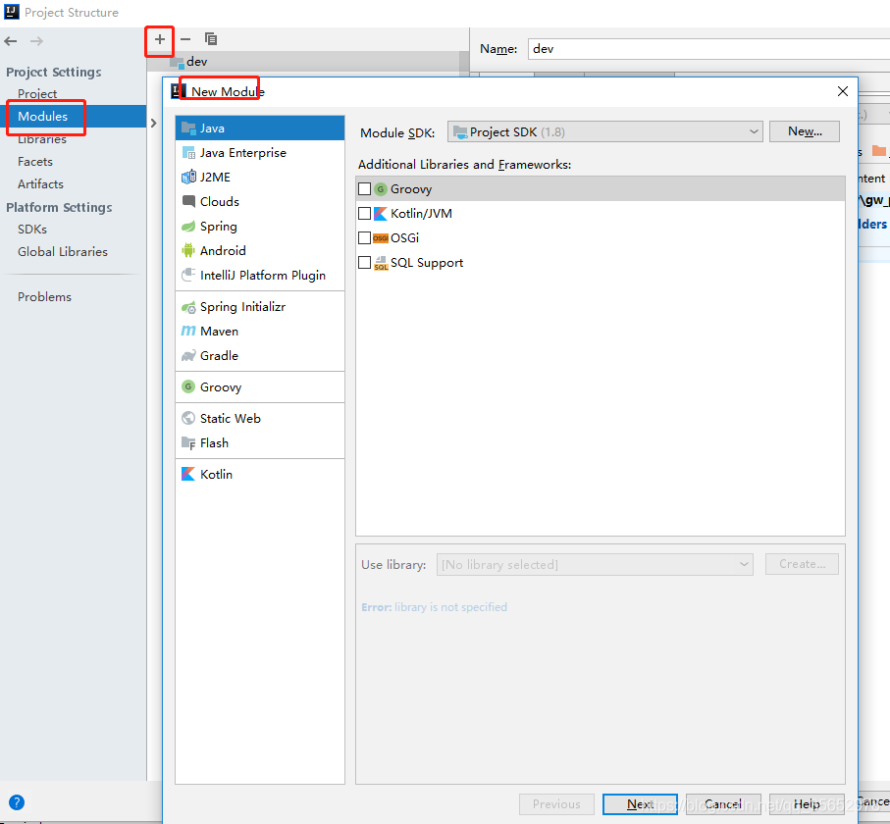Select Spring Initializr generator
Image resolution: width=890 pixels, height=824 pixels.
coord(260,306)
